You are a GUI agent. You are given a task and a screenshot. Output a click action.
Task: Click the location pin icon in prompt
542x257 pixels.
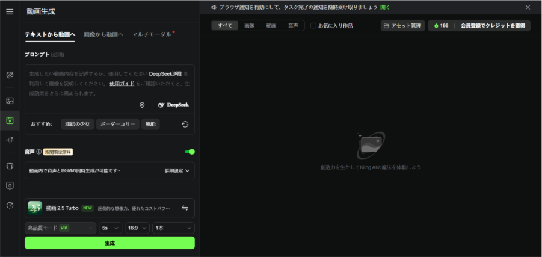pyautogui.click(x=142, y=105)
